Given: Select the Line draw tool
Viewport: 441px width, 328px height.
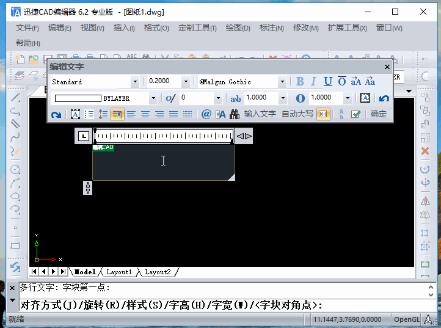Looking at the screenshot, I should [15, 97].
